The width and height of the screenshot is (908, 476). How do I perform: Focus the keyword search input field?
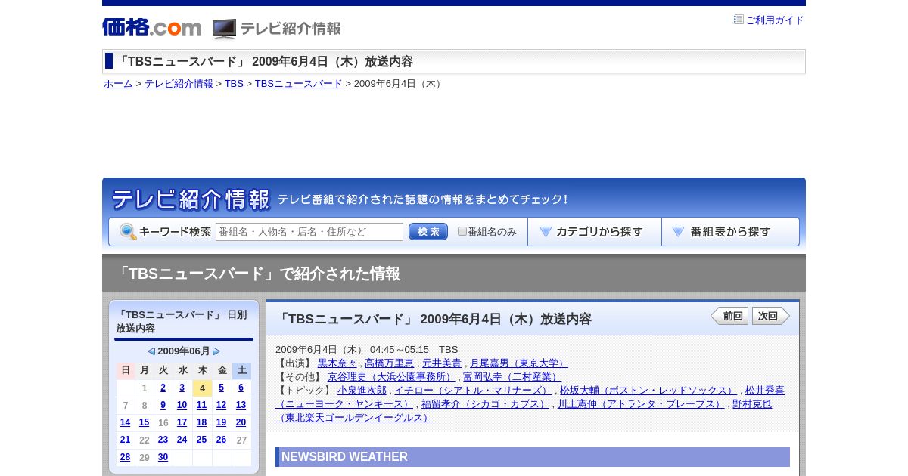tap(309, 232)
